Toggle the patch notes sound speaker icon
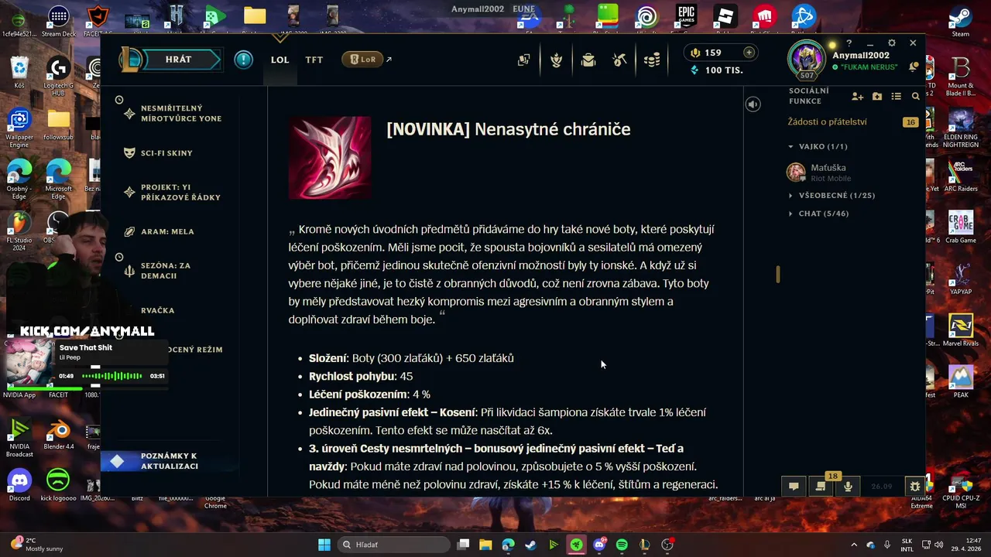Image resolution: width=991 pixels, height=557 pixels. (753, 104)
